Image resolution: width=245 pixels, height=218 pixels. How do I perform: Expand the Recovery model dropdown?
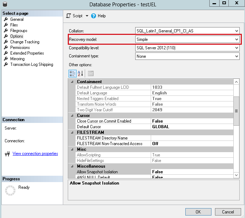pyautogui.click(x=237, y=39)
